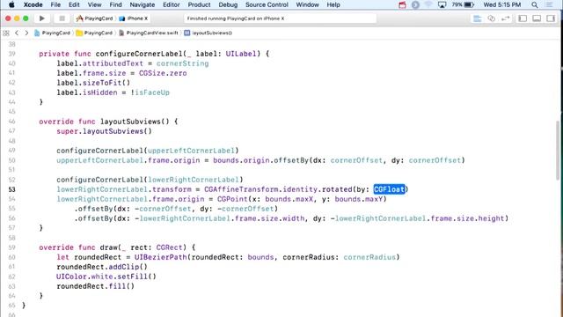
Task: Open the Product menu
Action: point(200,4)
